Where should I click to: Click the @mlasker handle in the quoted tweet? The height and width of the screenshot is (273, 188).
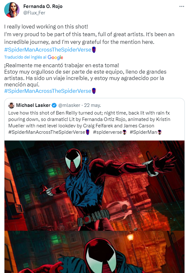pos(69,105)
